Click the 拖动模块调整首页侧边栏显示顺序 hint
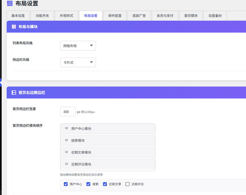 (81, 175)
